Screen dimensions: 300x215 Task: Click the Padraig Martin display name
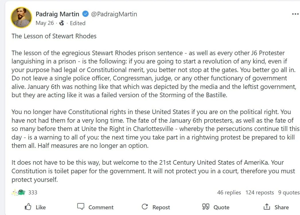[58, 14]
